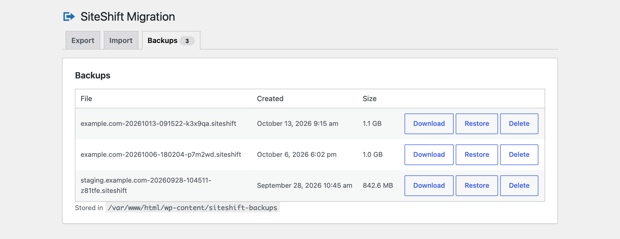Image resolution: width=620 pixels, height=239 pixels.
Task: Click the SiteShift Migration logo icon
Action: tap(69, 17)
